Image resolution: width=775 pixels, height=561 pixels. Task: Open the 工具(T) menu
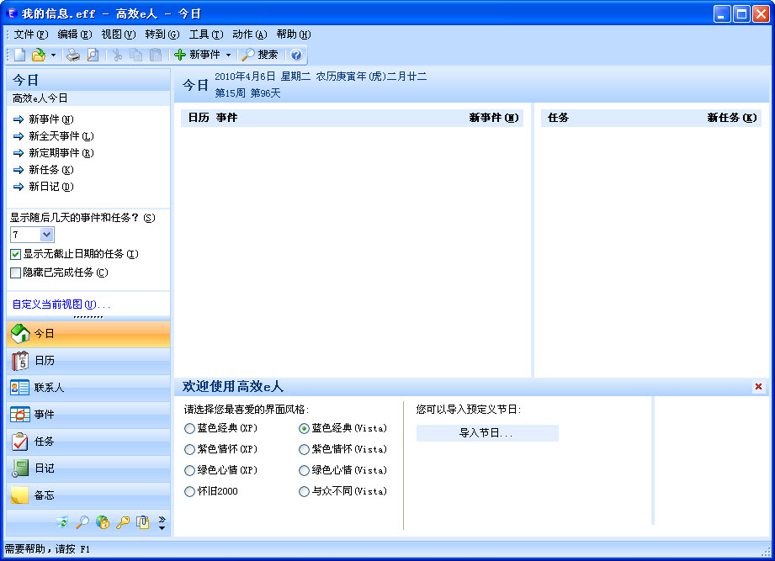click(x=206, y=34)
